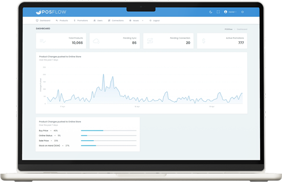Image resolution: width=282 pixels, height=182 pixels.
Task: Click the '17 Apr' chart axis label
Action: pyautogui.click(x=63, y=107)
